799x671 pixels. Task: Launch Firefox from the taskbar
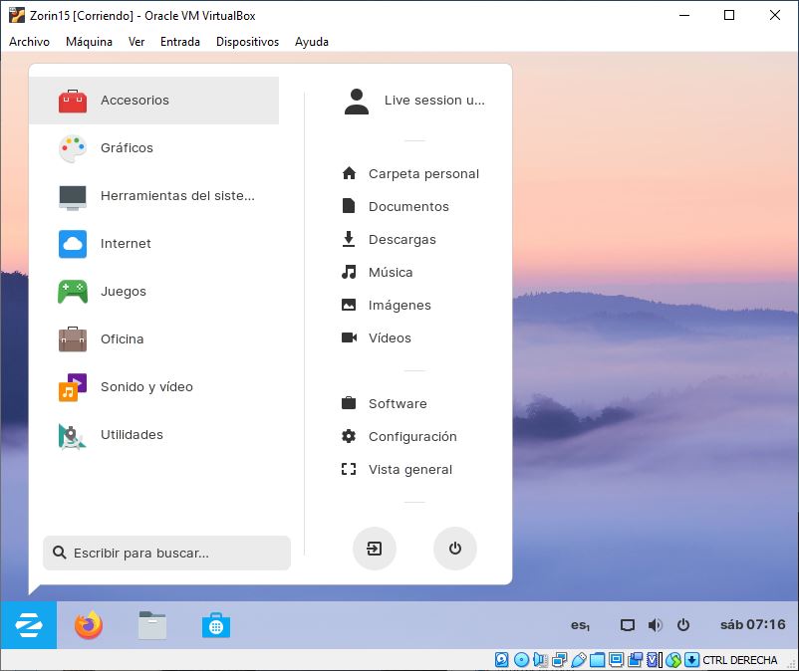89,625
